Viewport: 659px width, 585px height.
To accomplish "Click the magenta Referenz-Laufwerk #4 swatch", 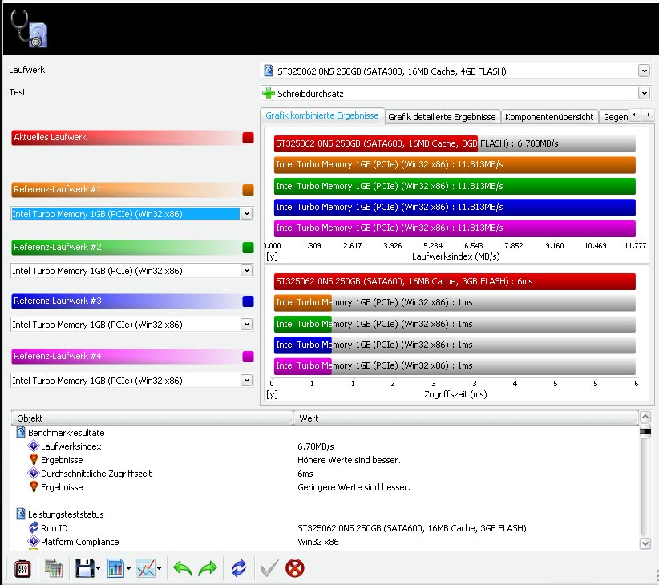I will (248, 357).
